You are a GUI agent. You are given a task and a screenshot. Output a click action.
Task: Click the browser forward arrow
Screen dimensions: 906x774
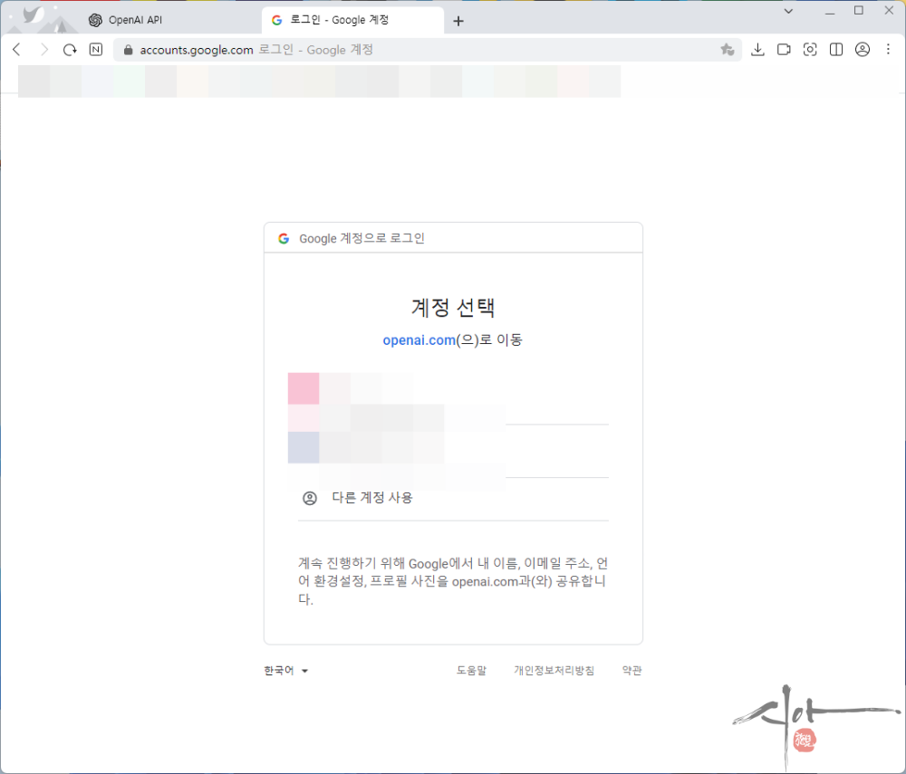click(x=43, y=50)
